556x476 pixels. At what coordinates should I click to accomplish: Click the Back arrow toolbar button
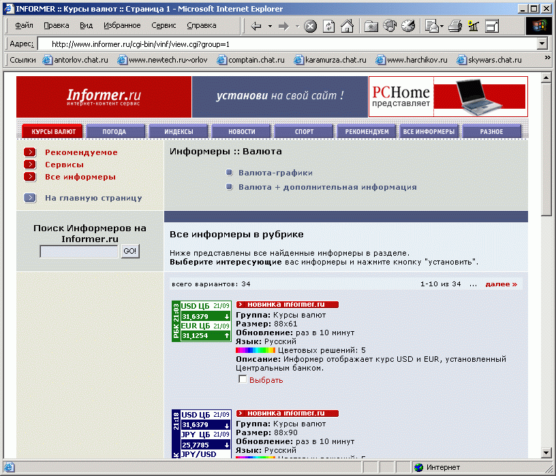pos(256,26)
